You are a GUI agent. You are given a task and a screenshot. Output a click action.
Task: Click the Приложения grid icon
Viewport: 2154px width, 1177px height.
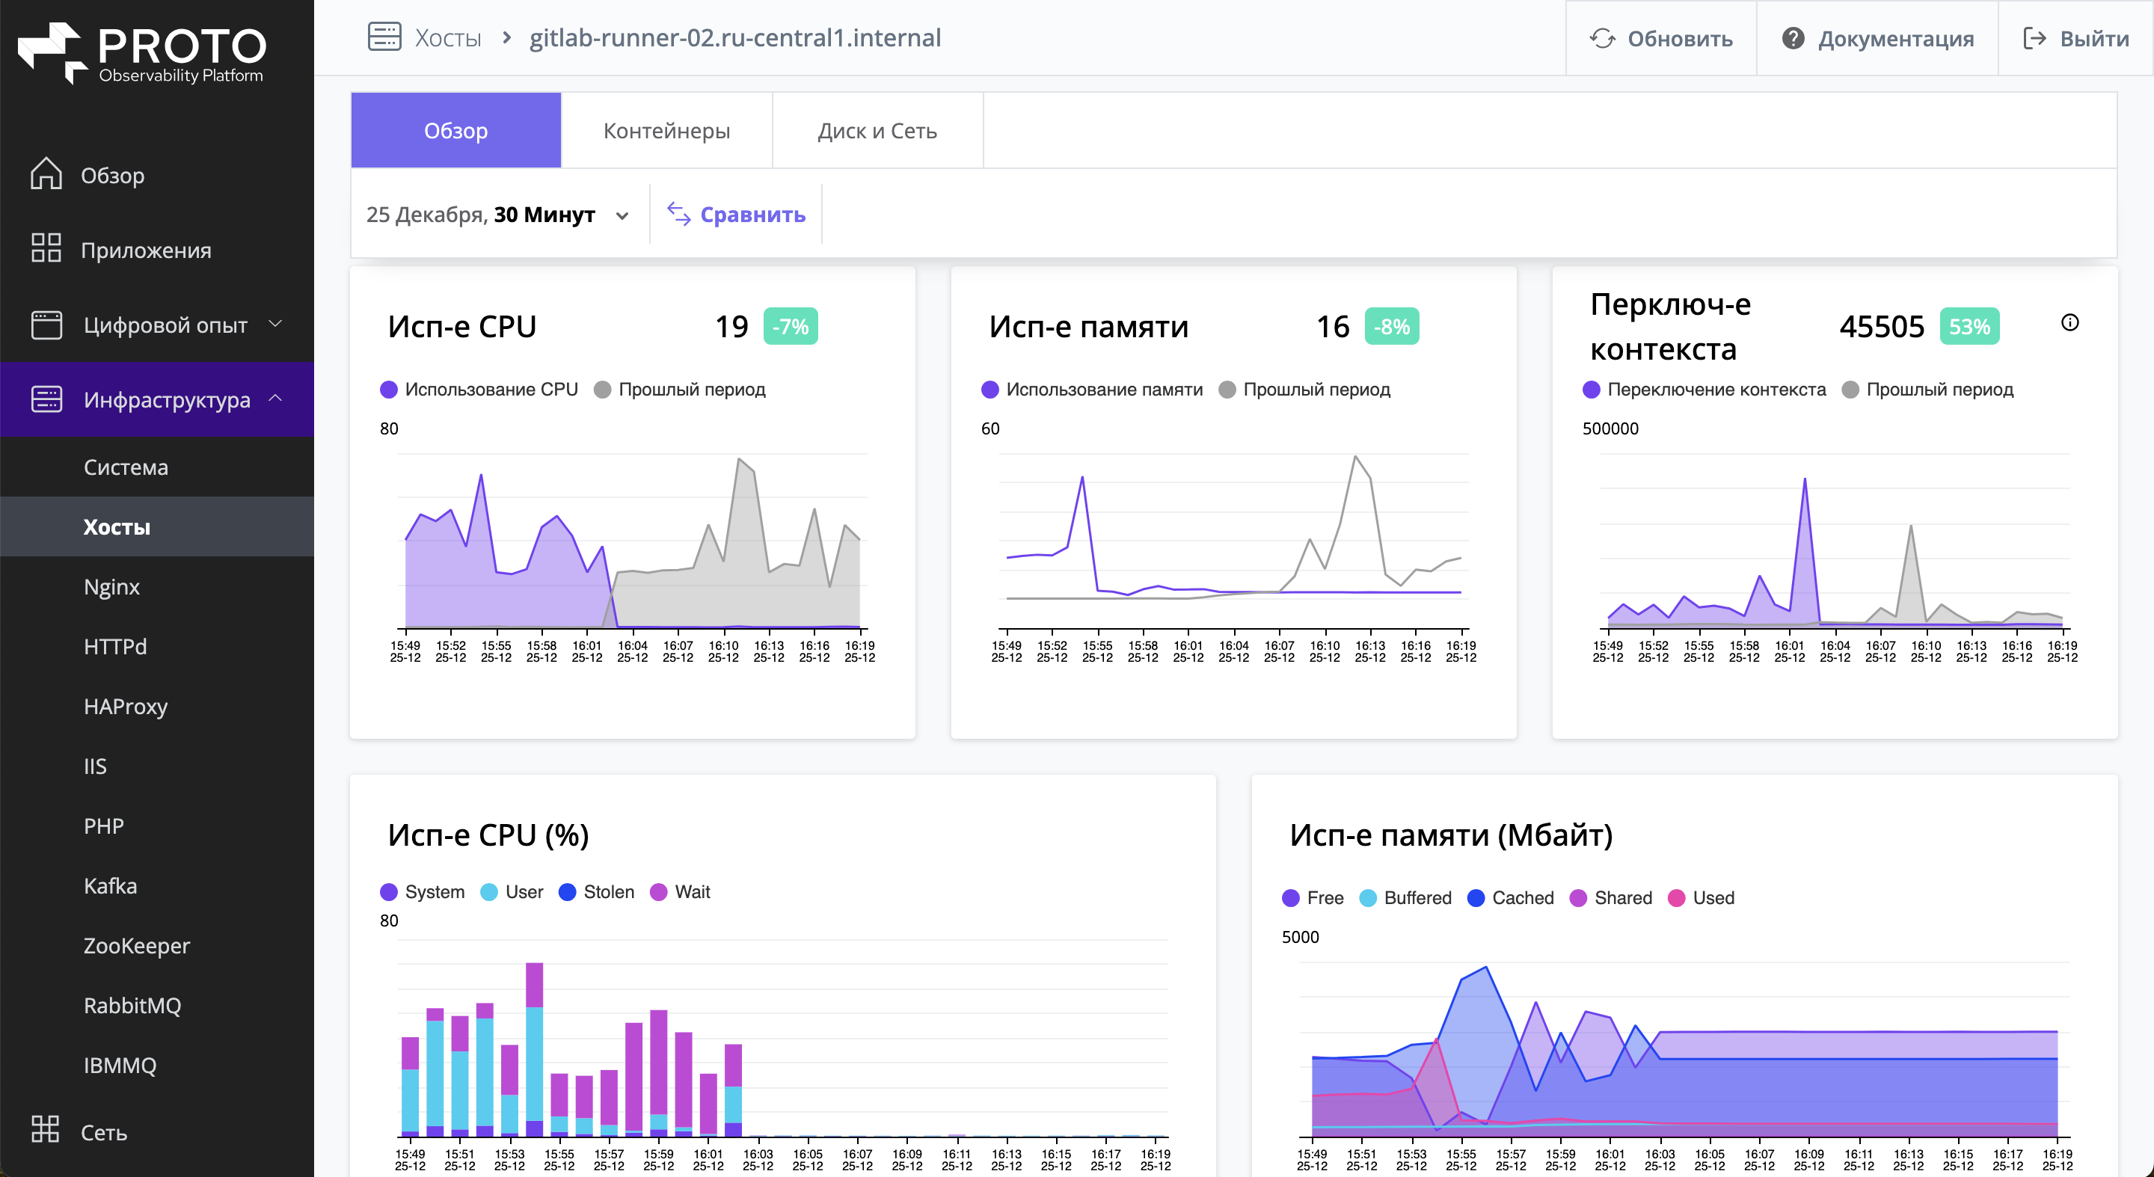coord(46,249)
